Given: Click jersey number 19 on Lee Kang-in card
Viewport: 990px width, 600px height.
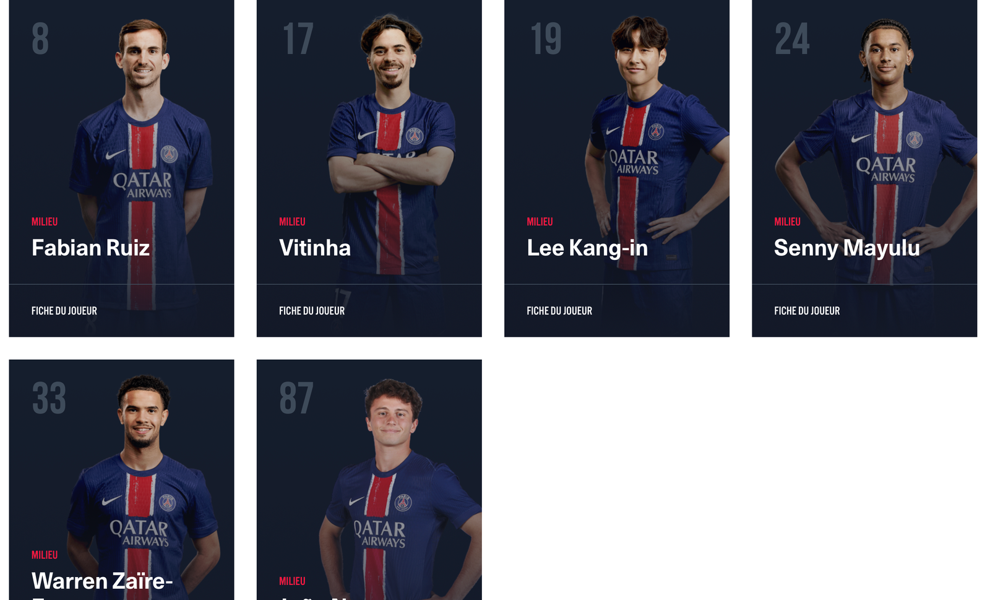Looking at the screenshot, I should [x=546, y=38].
